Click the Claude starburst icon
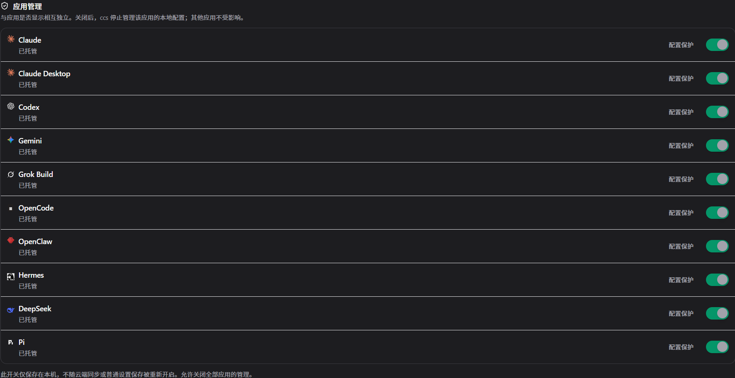 [x=11, y=39]
